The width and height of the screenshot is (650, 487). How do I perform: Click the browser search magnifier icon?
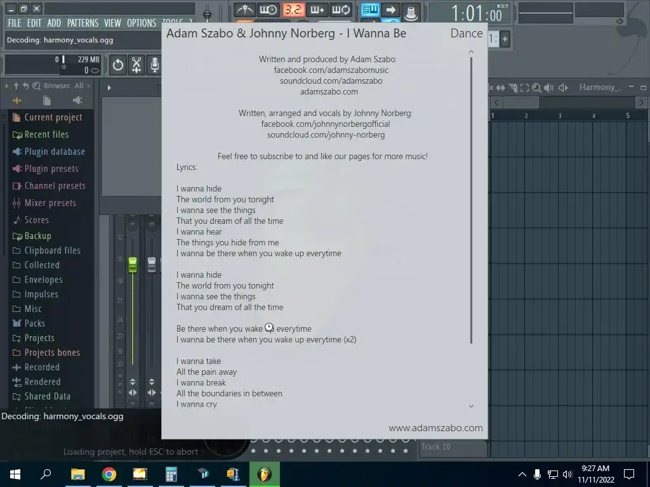[x=36, y=86]
